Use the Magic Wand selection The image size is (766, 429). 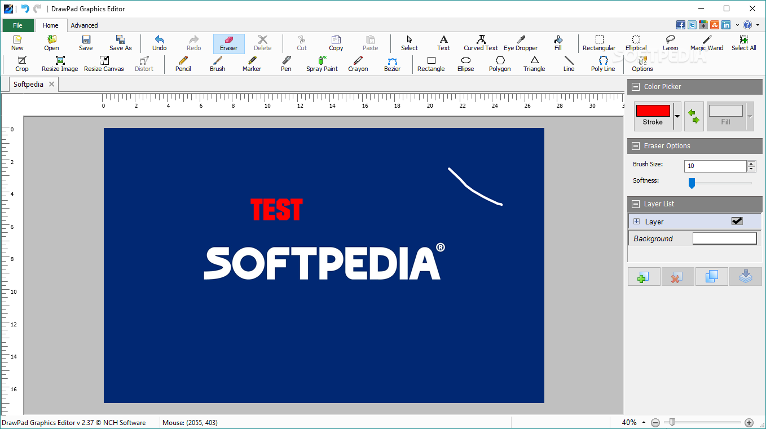pos(707,43)
